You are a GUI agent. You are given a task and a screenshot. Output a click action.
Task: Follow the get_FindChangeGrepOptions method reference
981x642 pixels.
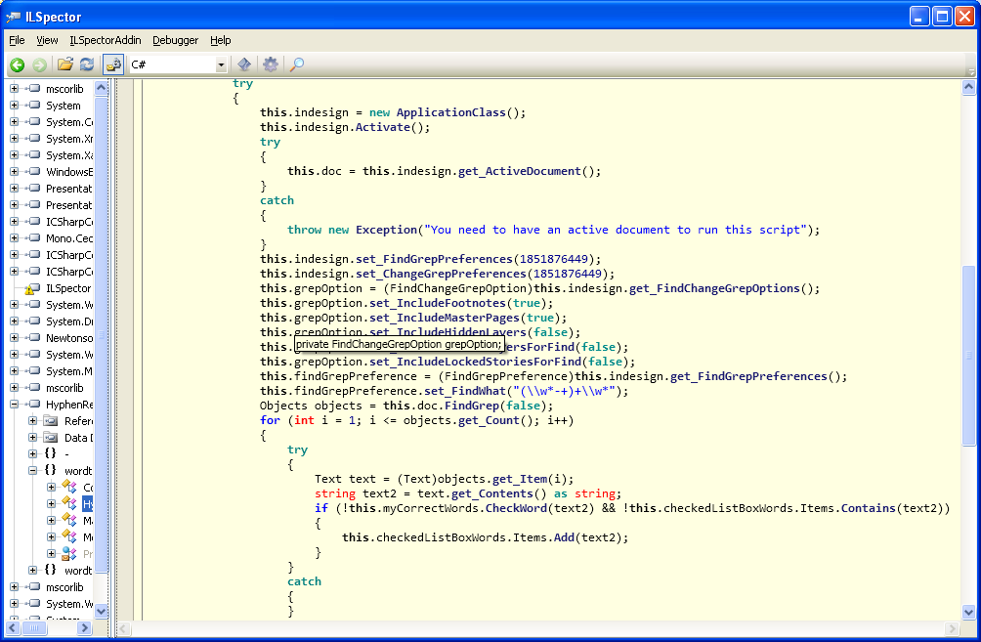[x=714, y=288]
